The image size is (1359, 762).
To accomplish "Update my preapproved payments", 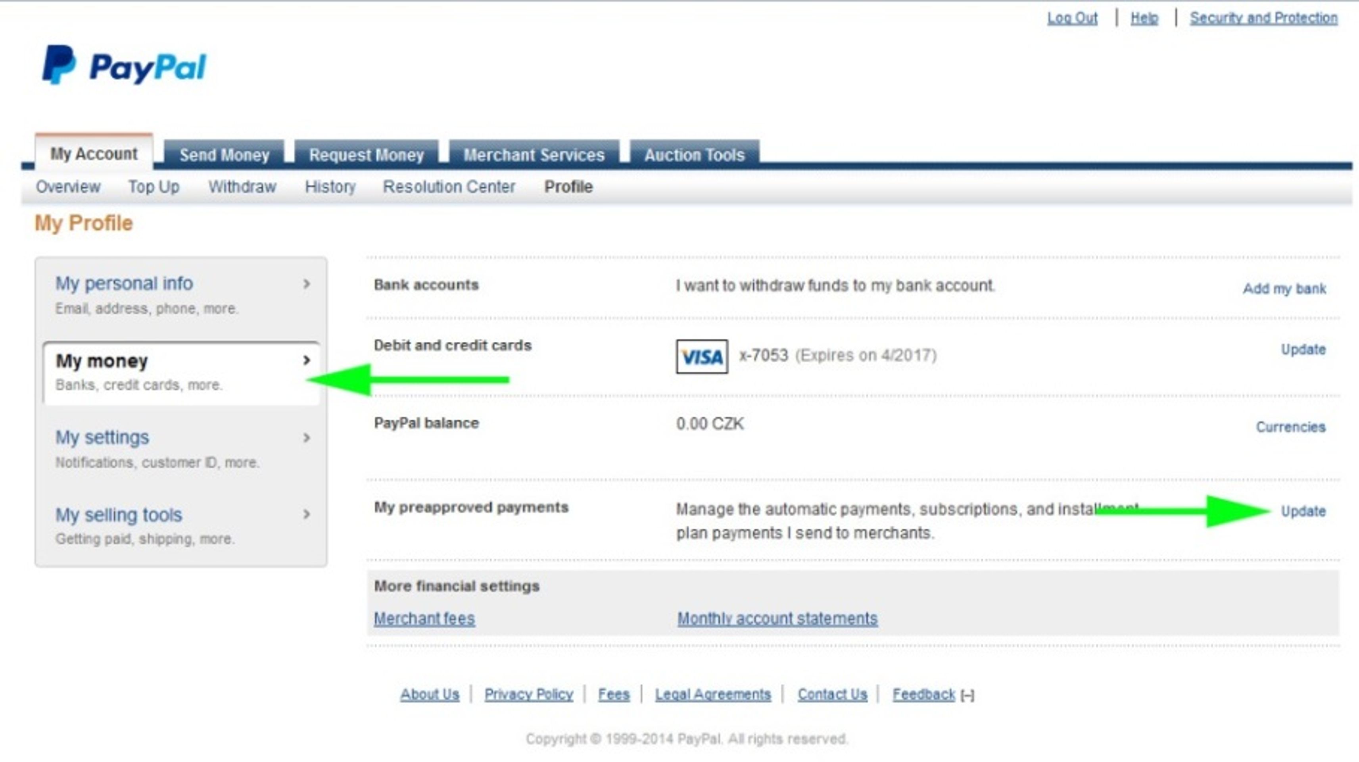I will pos(1303,511).
